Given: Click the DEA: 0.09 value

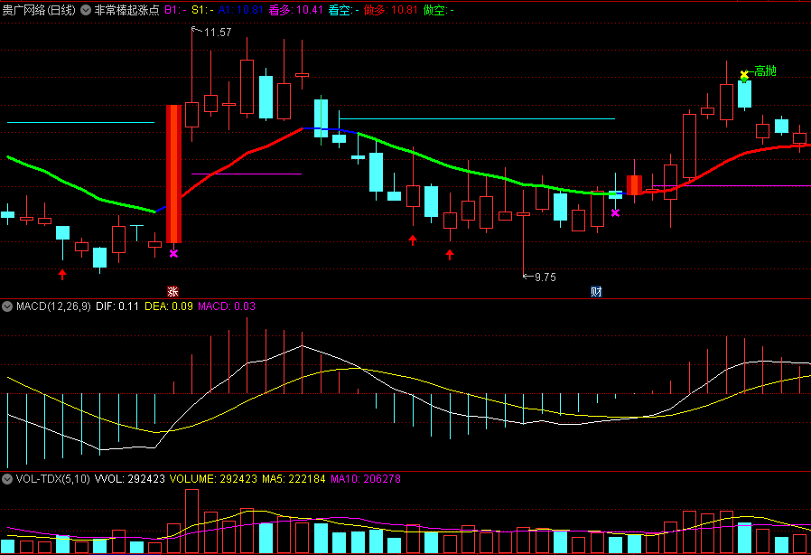Looking at the screenshot, I should pyautogui.click(x=169, y=306).
